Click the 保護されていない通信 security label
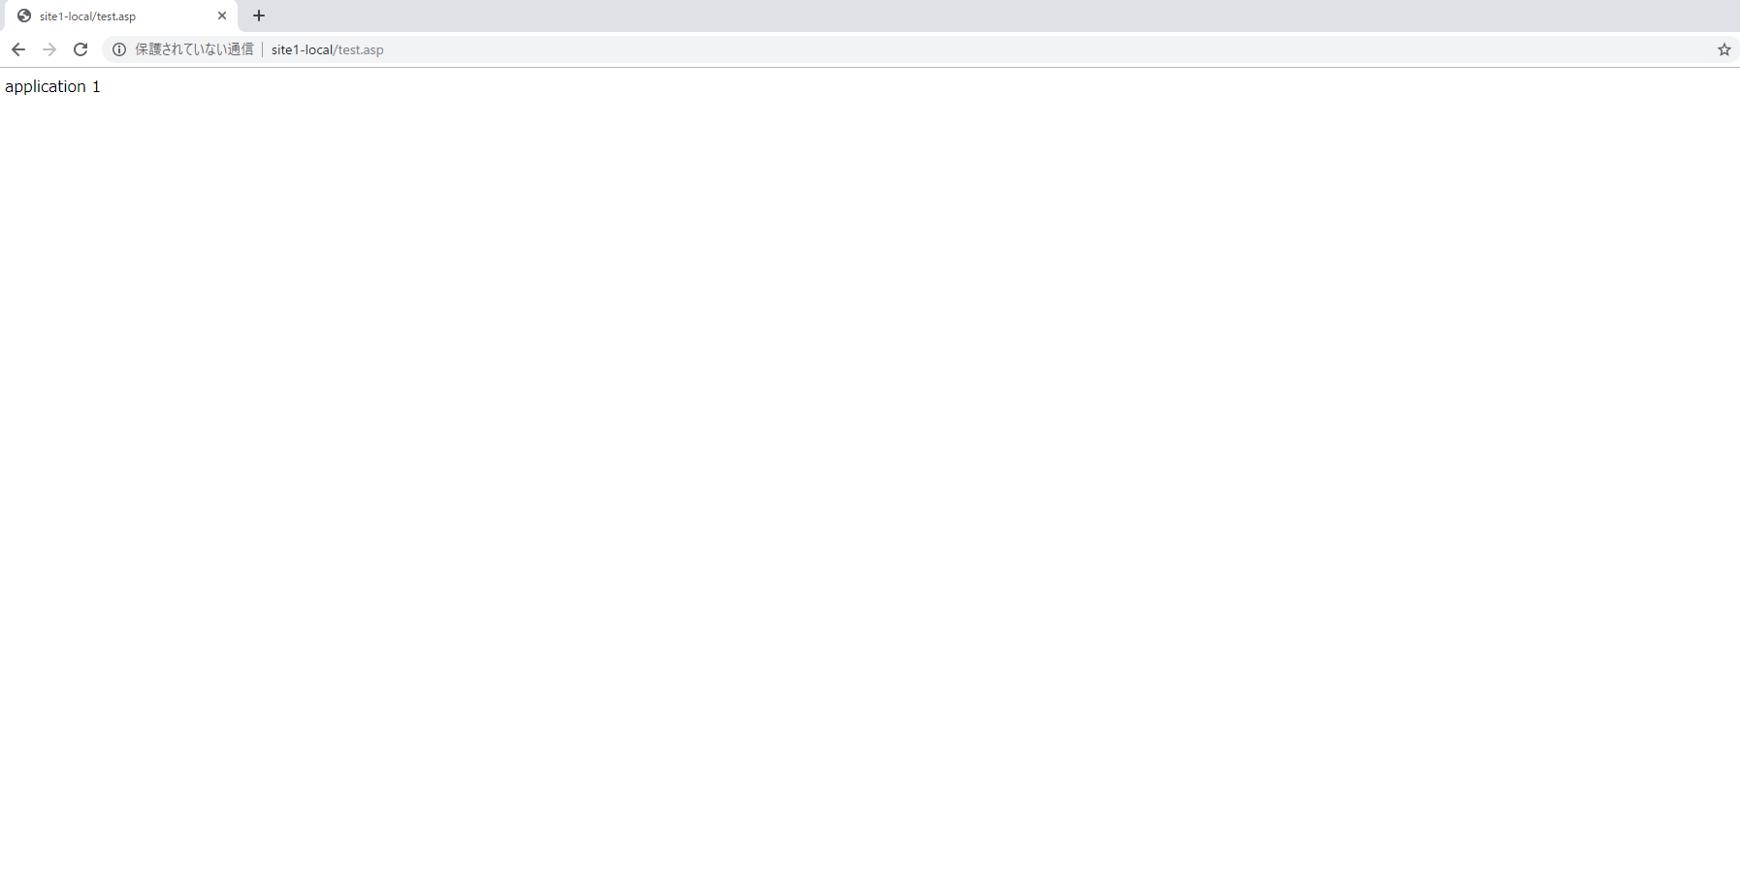Screen dimensions: 1740x886 coord(194,49)
